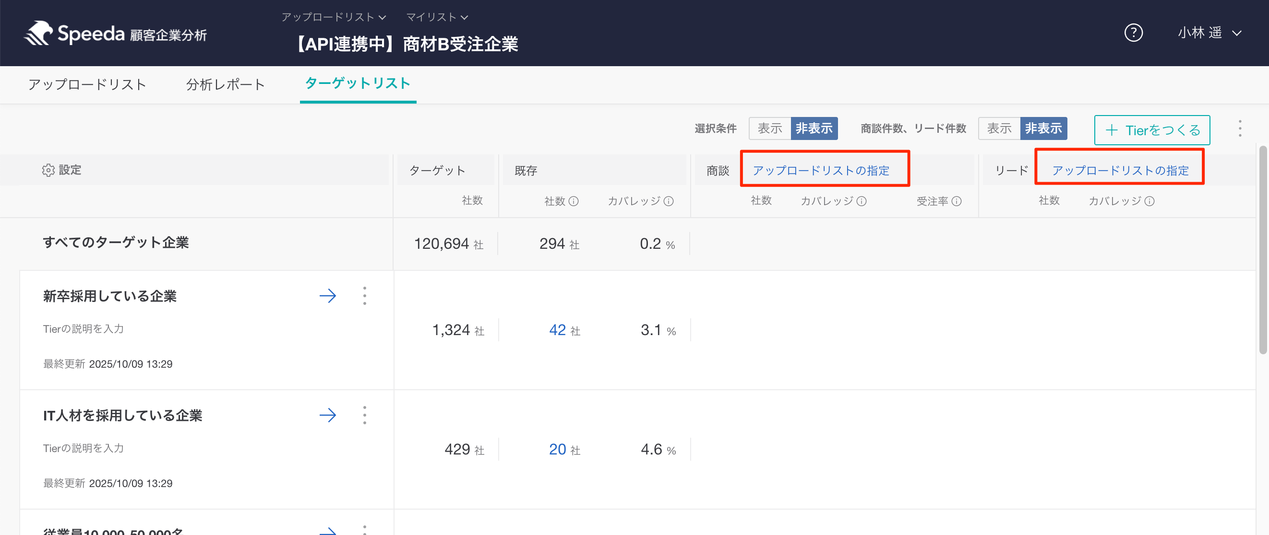Click the Speeda logo icon
The width and height of the screenshot is (1269, 535).
[38, 34]
